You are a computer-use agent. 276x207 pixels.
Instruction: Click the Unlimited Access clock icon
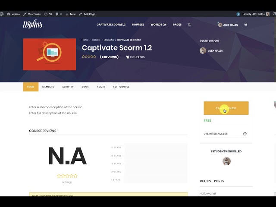click(x=245, y=134)
